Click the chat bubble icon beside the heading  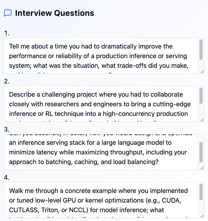pos(7,13)
